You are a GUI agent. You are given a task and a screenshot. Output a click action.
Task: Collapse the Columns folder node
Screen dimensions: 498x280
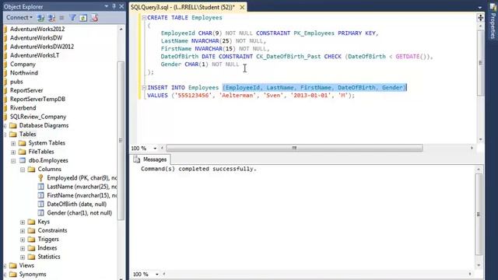click(23, 170)
